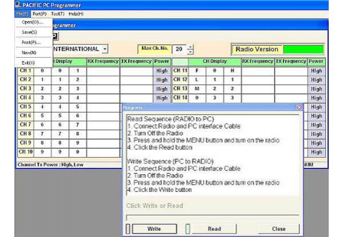
Task: Click the pink indicator beside the Write button
Action: (x=128, y=229)
